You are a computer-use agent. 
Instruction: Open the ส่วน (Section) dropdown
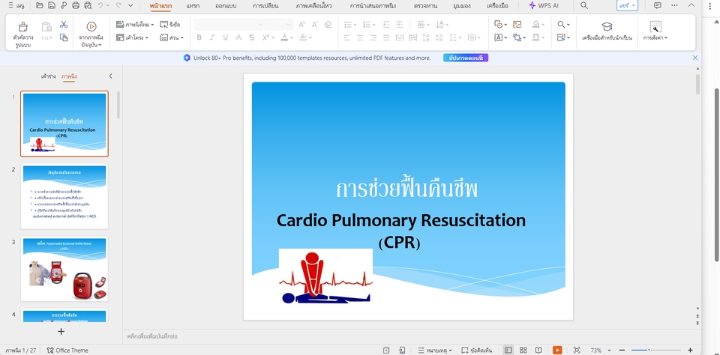(x=172, y=37)
